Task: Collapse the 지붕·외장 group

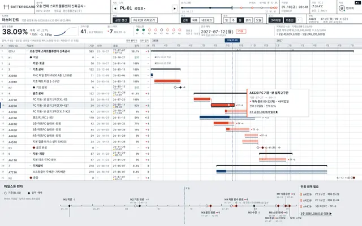Action: click(x=30, y=154)
